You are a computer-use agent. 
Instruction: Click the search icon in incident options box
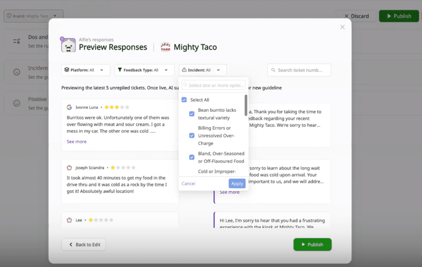coord(185,85)
